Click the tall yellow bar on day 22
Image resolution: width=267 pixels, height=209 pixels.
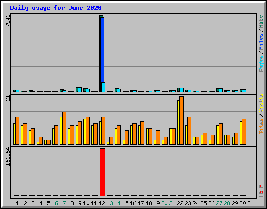click(178, 122)
